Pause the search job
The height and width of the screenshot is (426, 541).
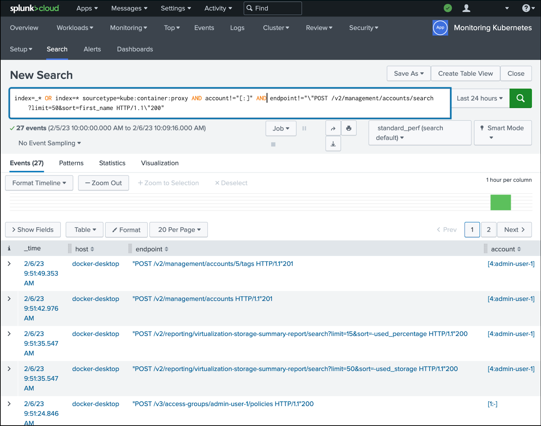tap(304, 129)
